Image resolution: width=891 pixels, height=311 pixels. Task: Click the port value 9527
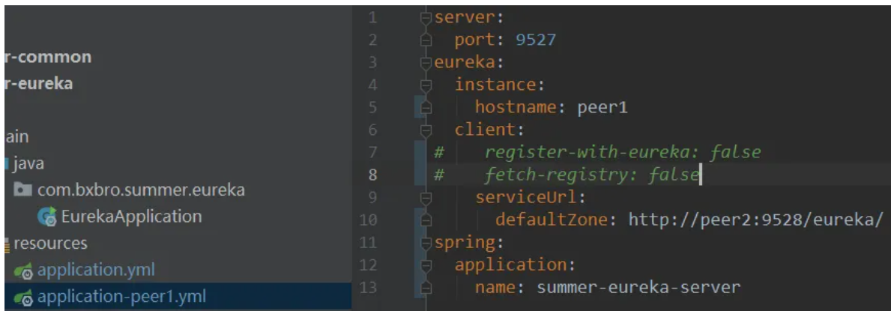click(x=536, y=40)
